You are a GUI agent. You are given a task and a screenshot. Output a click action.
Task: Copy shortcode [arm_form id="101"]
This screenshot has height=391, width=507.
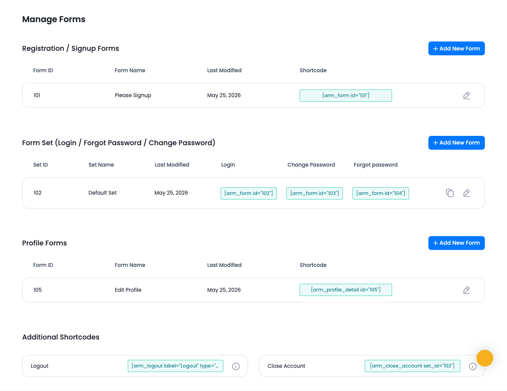346,95
